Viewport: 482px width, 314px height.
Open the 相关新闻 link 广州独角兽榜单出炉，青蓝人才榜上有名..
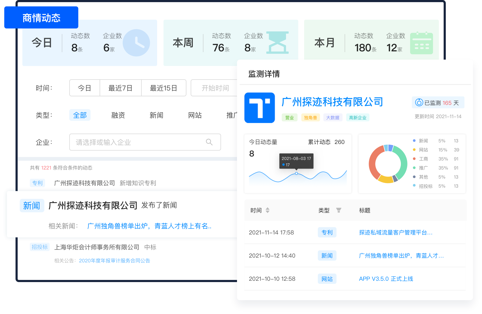pos(149,226)
